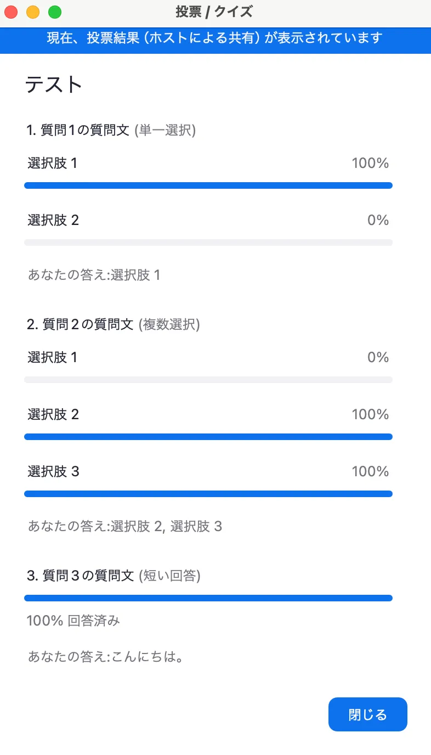Click the 100% bar for 選択肢 3

(208, 493)
